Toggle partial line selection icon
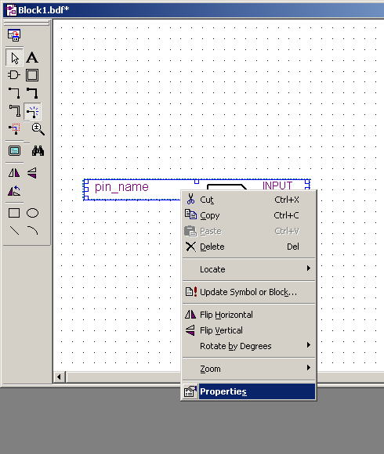 point(14,128)
